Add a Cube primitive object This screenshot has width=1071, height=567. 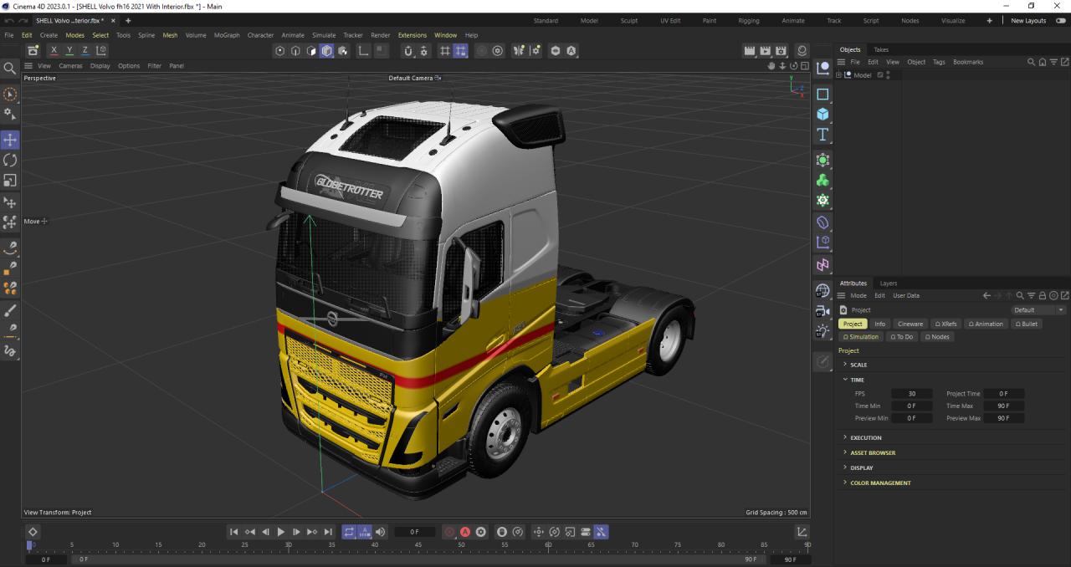822,115
